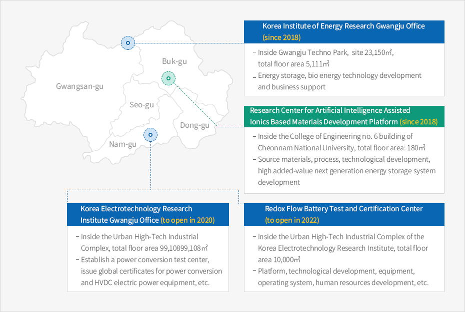This screenshot has width=465, height=312.
Task: Click 'Korea Electrotechnology Research Institute, total floor' line
Action: pos(343,248)
